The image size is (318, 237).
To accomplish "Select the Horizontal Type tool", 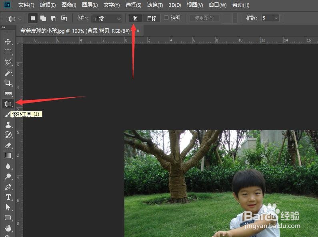I will pyautogui.click(x=8, y=197).
